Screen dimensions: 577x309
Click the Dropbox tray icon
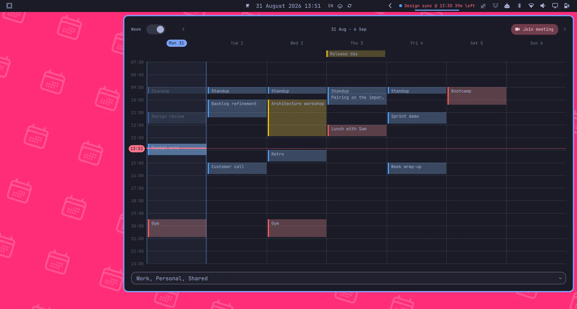pyautogui.click(x=495, y=6)
